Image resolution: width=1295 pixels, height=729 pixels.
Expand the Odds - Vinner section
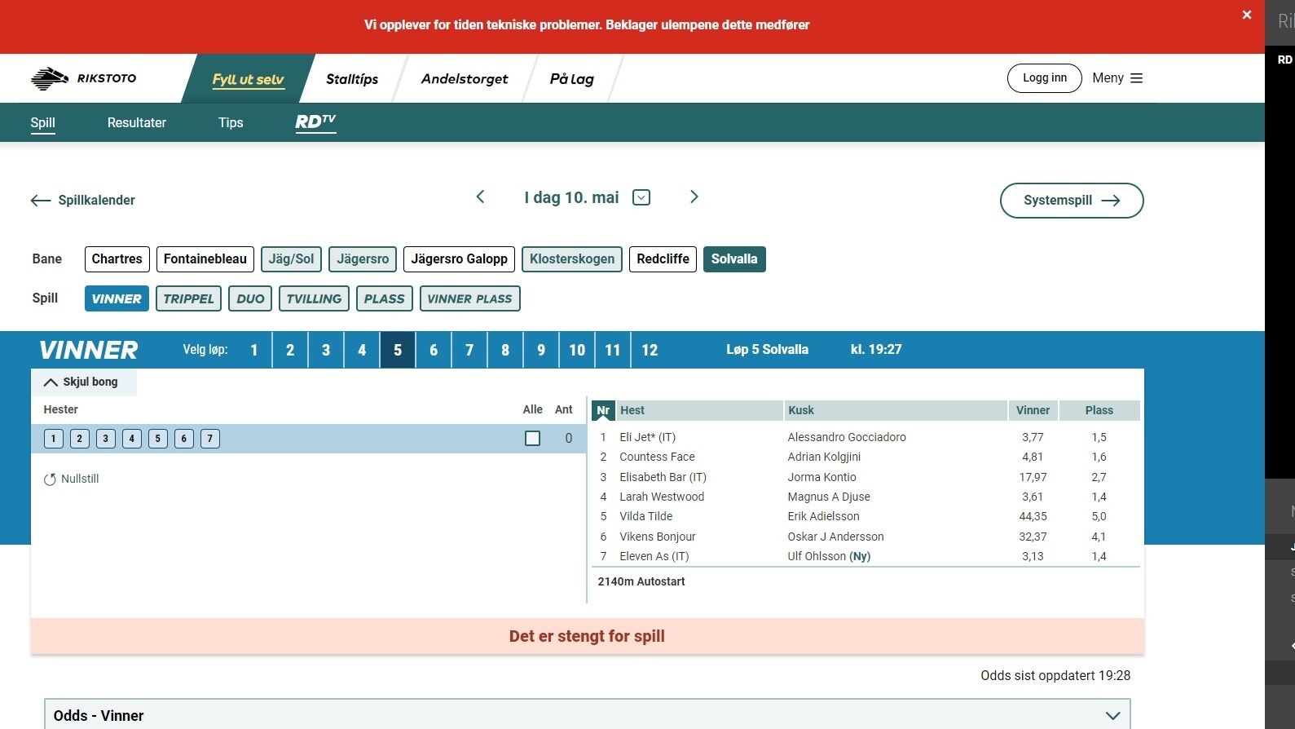(587, 715)
